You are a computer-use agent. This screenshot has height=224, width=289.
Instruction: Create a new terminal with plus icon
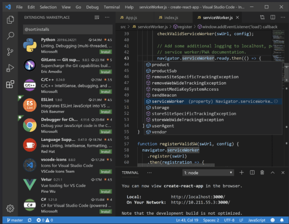pyautogui.click(x=242, y=172)
